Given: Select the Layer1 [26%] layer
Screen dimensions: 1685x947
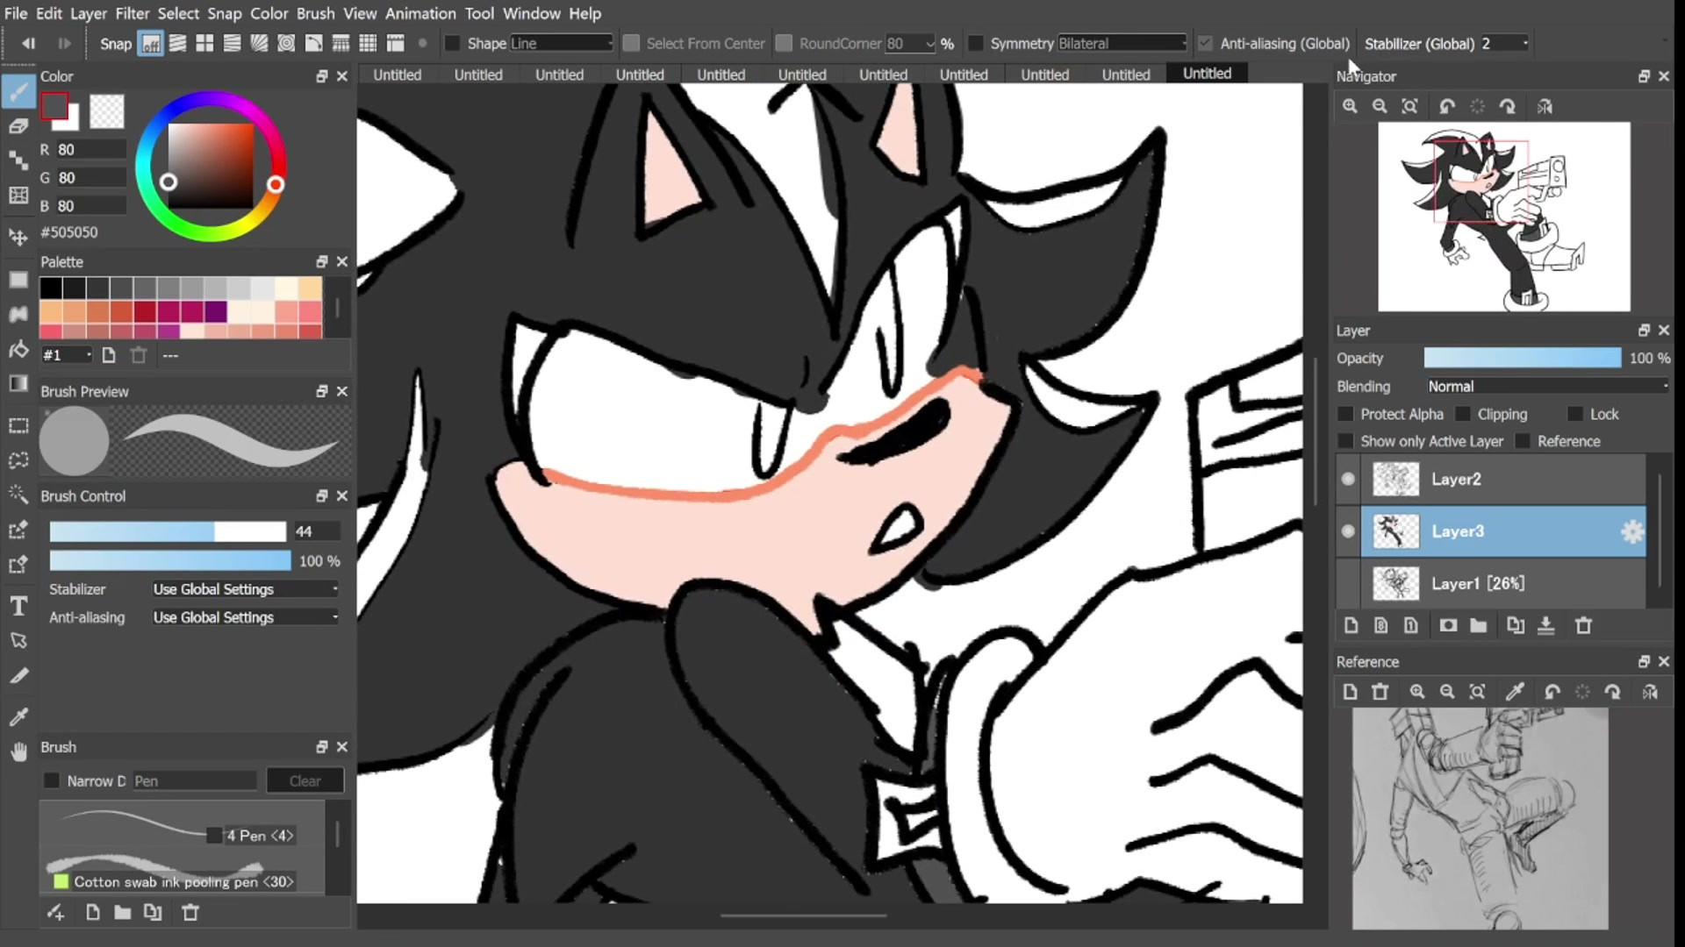Looking at the screenshot, I should (1503, 583).
